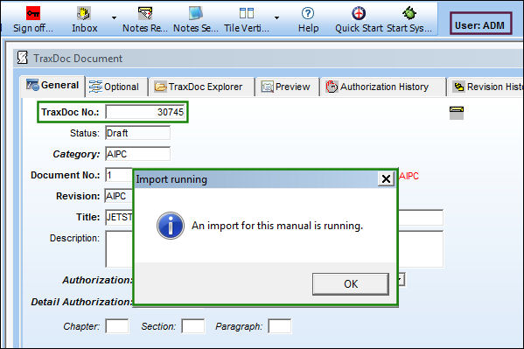The height and width of the screenshot is (349, 524).
Task: Click the Title input field
Action: (x=119, y=217)
